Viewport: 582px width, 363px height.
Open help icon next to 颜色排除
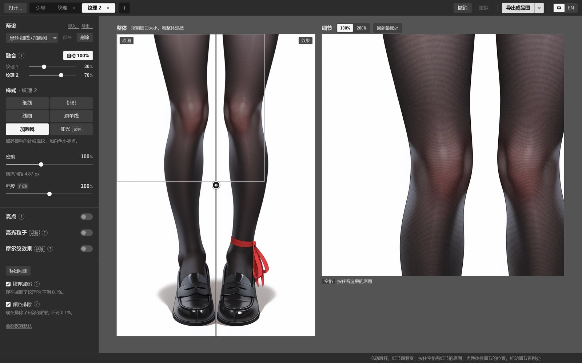[37, 304]
